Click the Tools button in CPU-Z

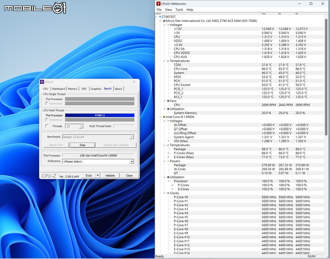point(88,175)
